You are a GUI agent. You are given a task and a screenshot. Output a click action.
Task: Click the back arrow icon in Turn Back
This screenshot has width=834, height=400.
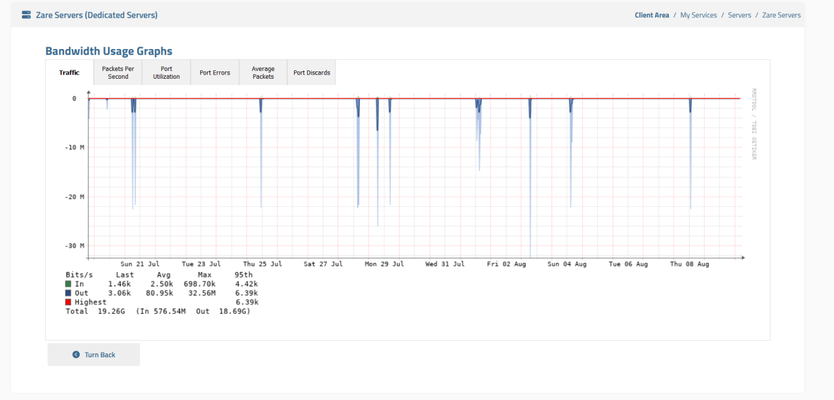click(x=76, y=355)
